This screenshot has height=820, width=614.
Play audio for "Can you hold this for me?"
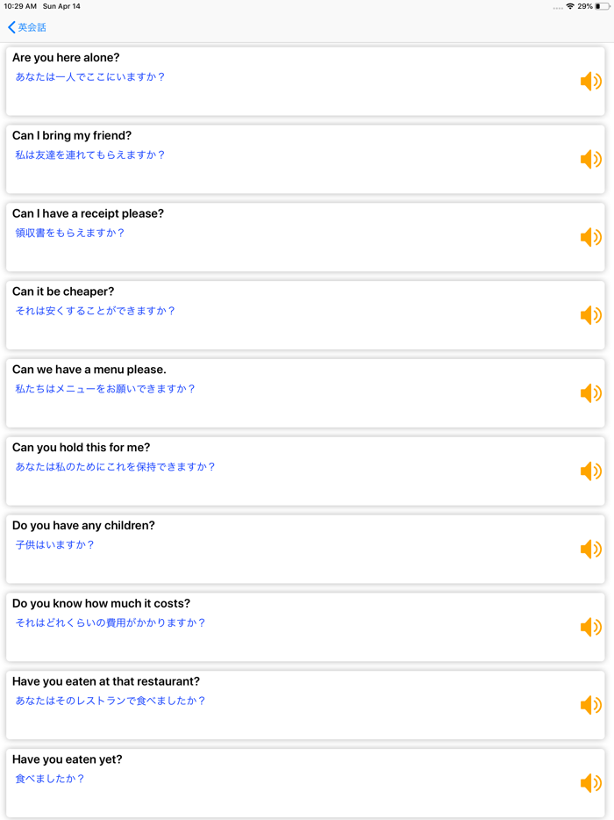[590, 471]
